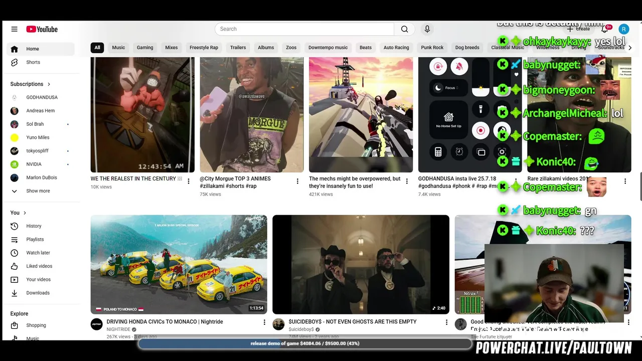The width and height of the screenshot is (642, 361).
Task: Select the Albums chip
Action: tap(266, 48)
